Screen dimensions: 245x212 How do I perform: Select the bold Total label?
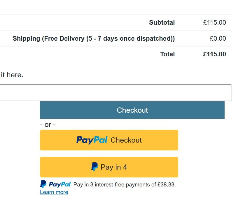click(167, 54)
